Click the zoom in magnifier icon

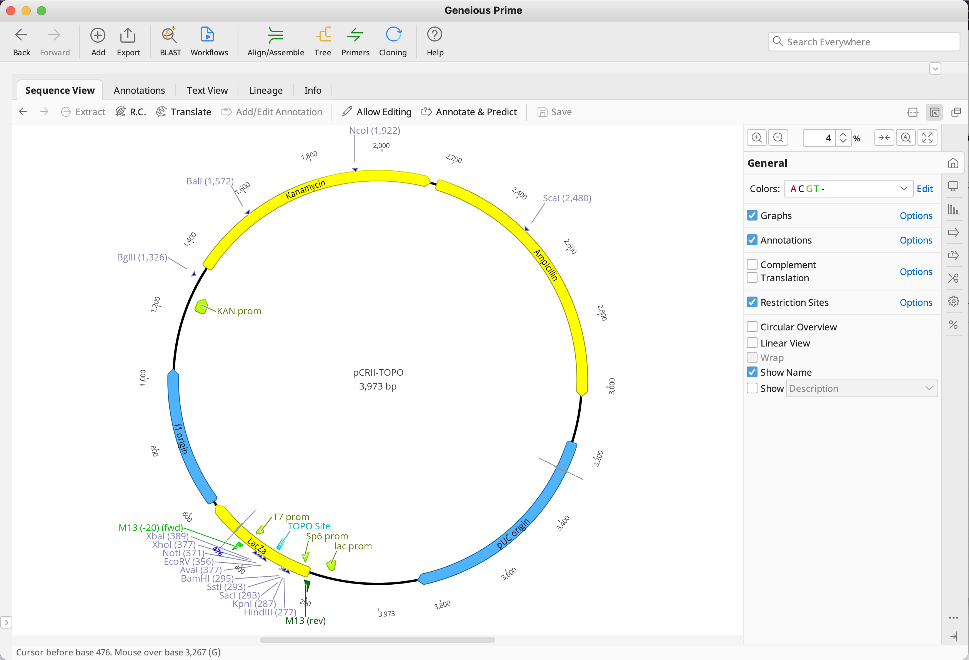coord(756,138)
